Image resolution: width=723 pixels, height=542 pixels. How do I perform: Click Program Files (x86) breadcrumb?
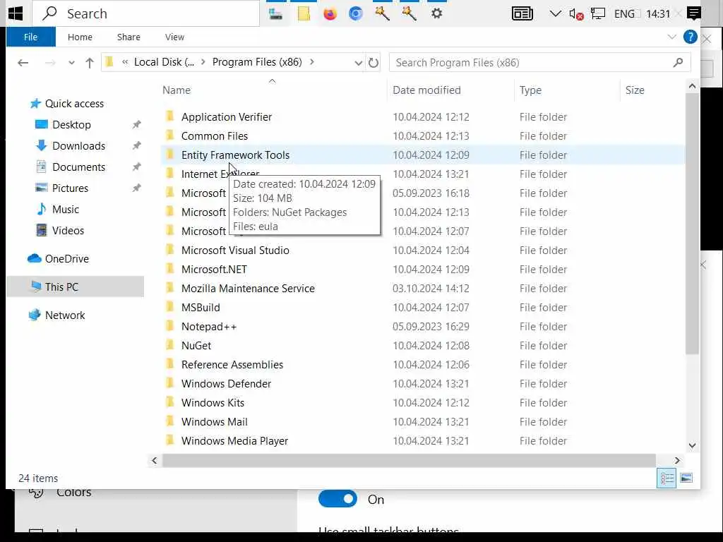click(257, 62)
